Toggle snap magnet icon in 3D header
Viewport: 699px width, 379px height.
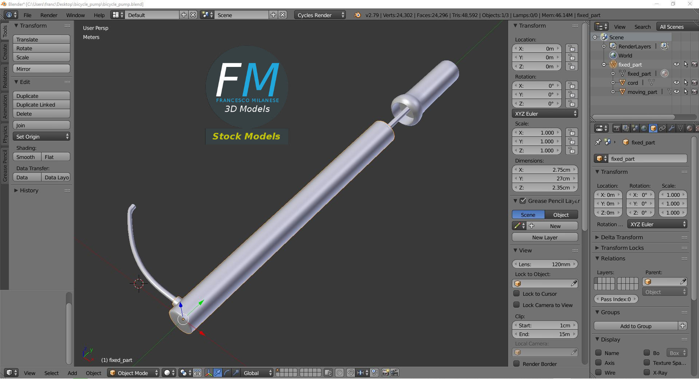point(350,373)
